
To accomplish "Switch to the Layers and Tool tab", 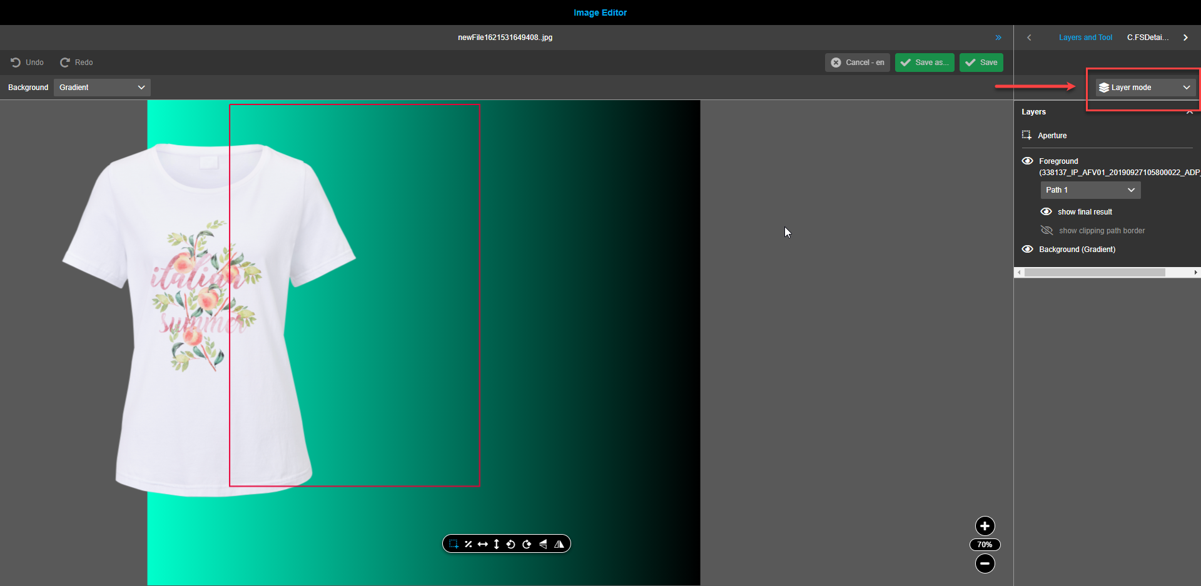I will tap(1085, 37).
